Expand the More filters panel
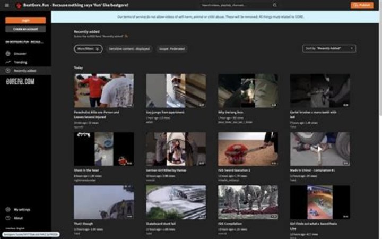The image size is (382, 239). tap(88, 48)
